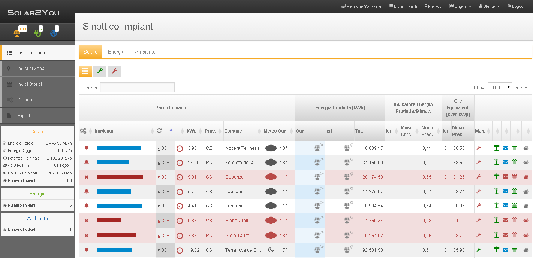Click the red plant bar in Gioia Tauro row
This screenshot has width=533, height=258.
point(117,235)
